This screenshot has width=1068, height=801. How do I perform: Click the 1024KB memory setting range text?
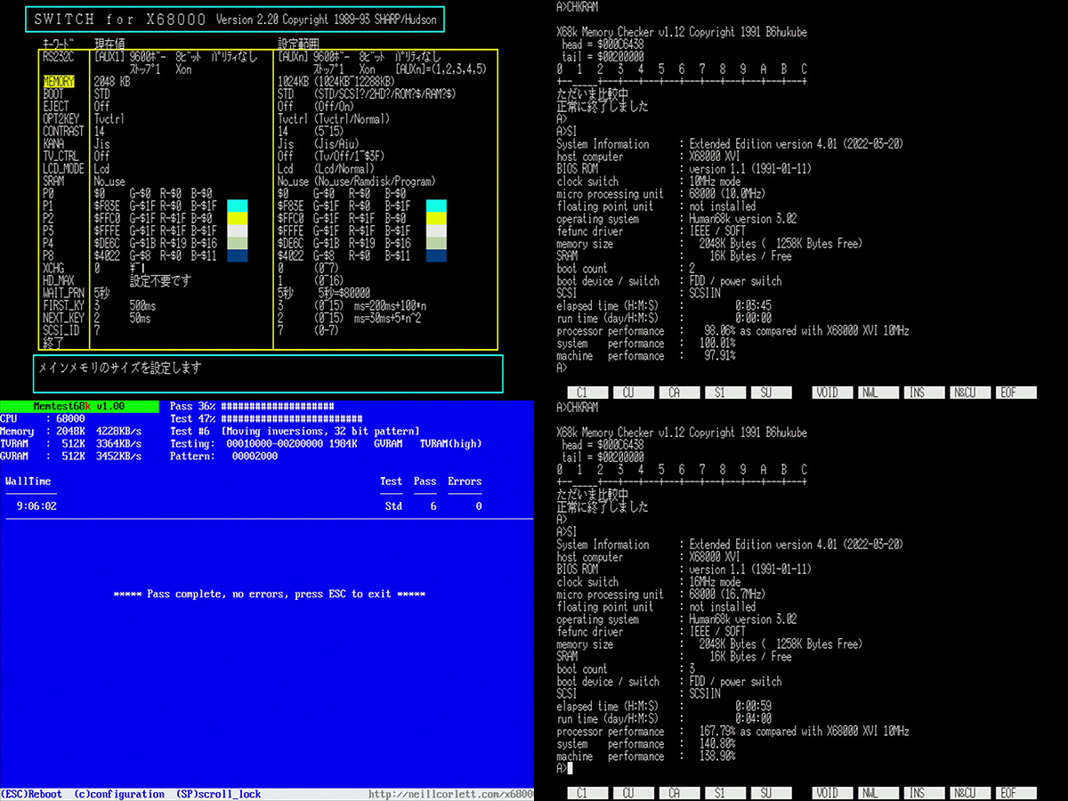click(x=336, y=81)
